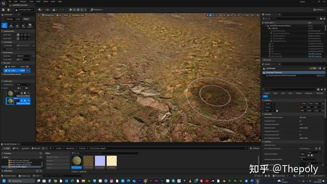The image size is (327, 184).
Task: Click the Add component button in Details
Action: coord(313,68)
